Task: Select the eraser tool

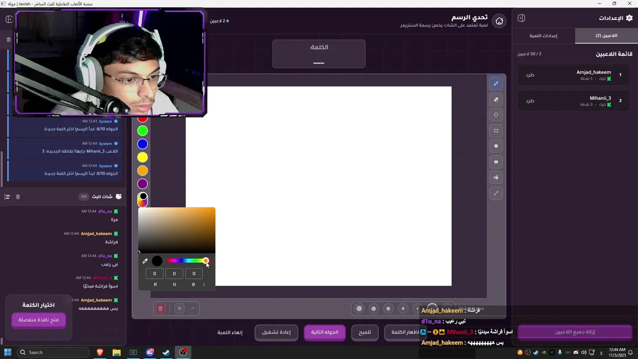Action: (x=496, y=99)
